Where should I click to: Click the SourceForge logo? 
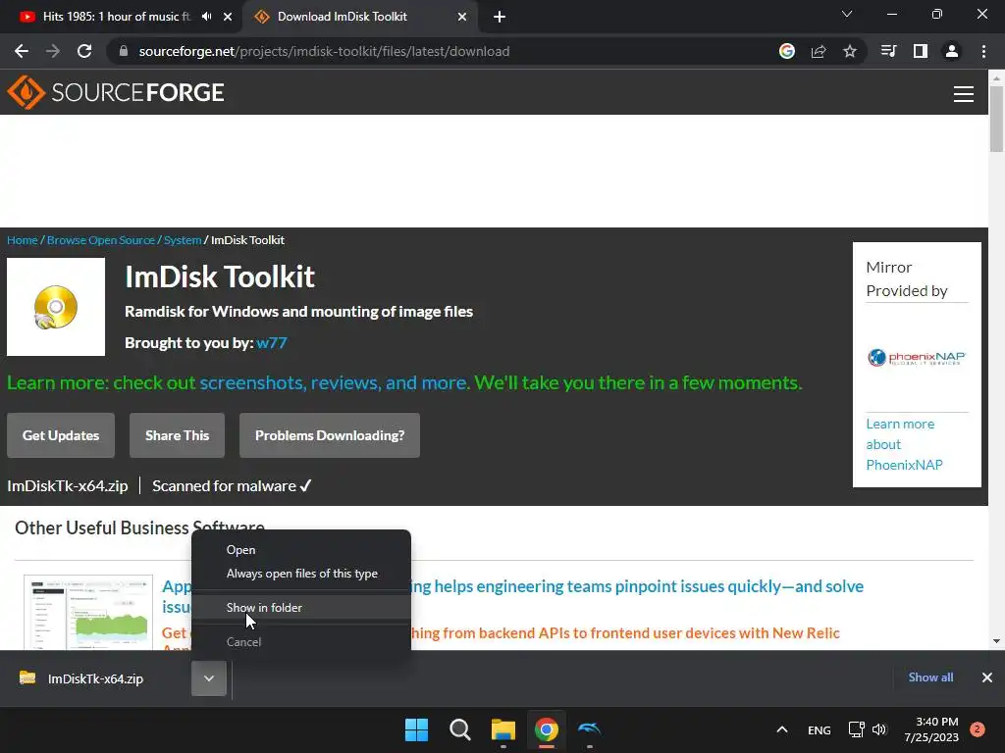[x=116, y=92]
